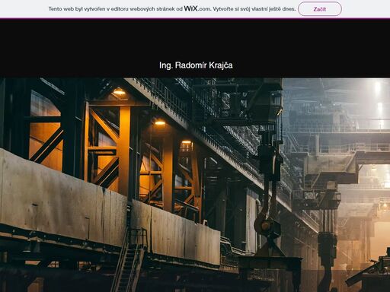Click the topmost orange ceiling lamp
390x292 pixels.
coord(119,91)
